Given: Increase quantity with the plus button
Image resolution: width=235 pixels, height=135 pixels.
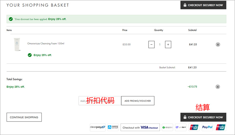Looking at the screenshot, I should coord(168,45).
